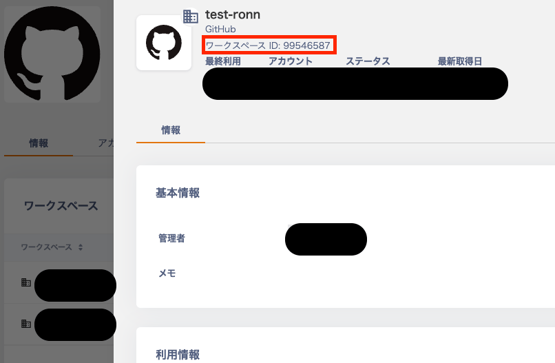Click the ワークスペース column header label
This screenshot has height=363, width=555.
point(46,247)
